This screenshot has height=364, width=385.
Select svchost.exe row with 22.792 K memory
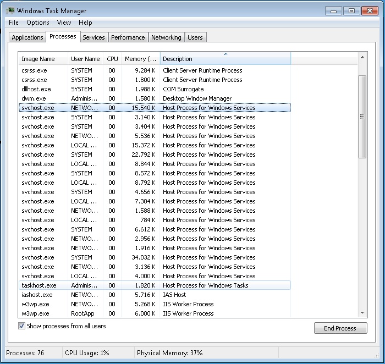click(x=155, y=155)
